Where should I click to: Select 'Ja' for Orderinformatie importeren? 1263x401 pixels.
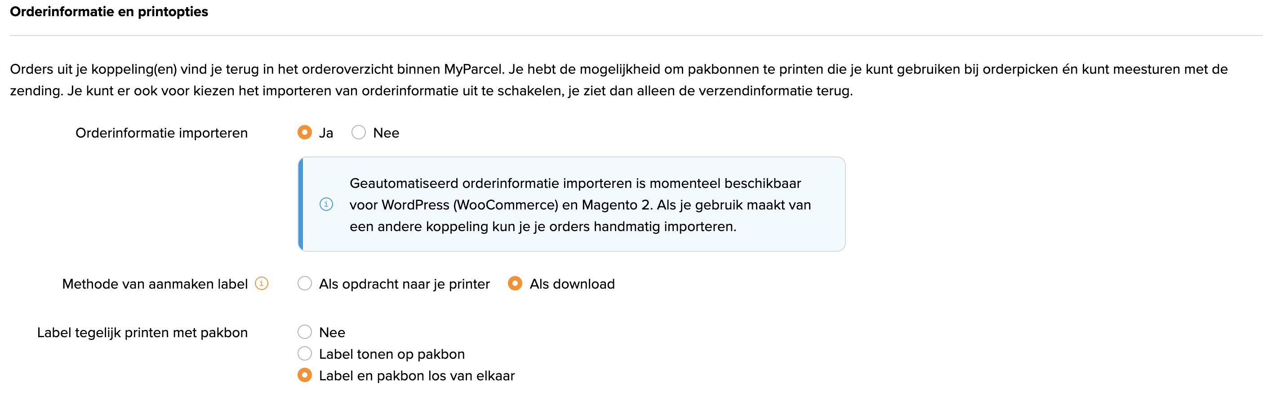[x=305, y=132]
